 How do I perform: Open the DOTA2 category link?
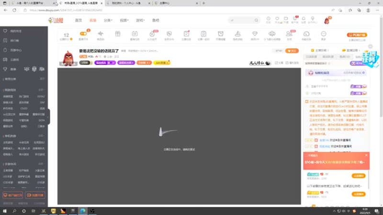pos(41,97)
